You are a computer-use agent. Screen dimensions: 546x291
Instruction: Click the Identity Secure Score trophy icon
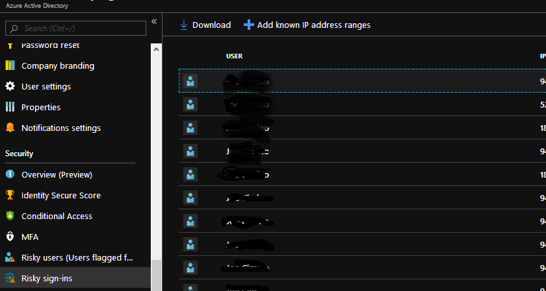[x=10, y=195]
